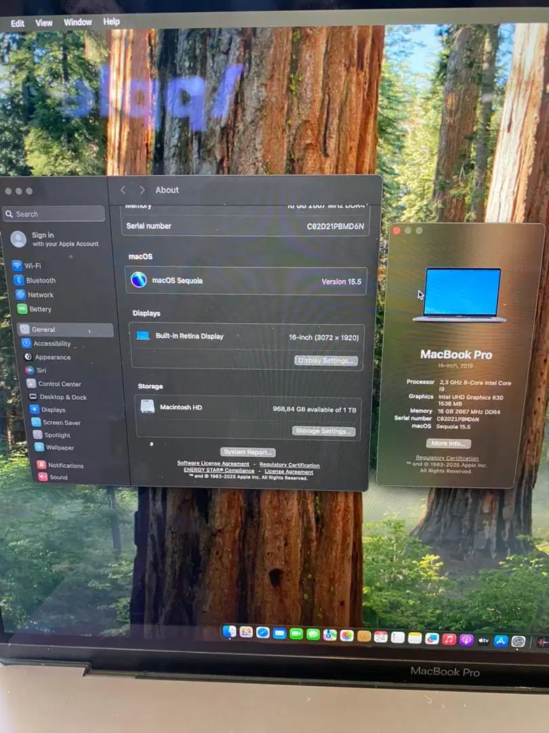
Task: Open Music from the Dock
Action: point(449,639)
